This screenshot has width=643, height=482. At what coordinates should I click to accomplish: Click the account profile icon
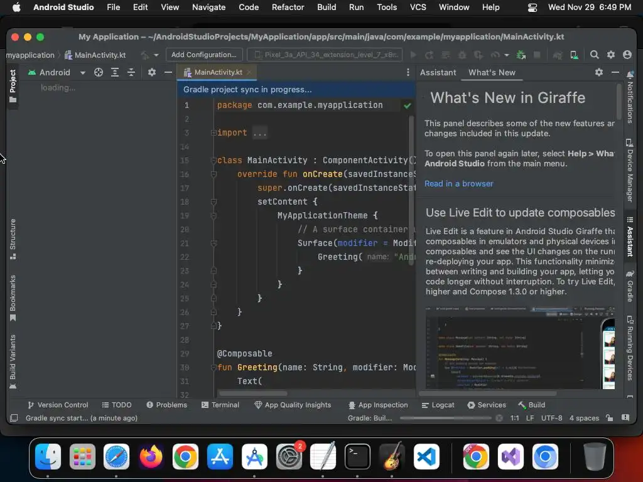coord(627,55)
